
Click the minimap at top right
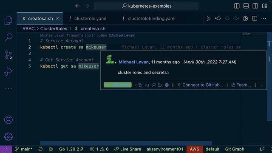click(254, 34)
